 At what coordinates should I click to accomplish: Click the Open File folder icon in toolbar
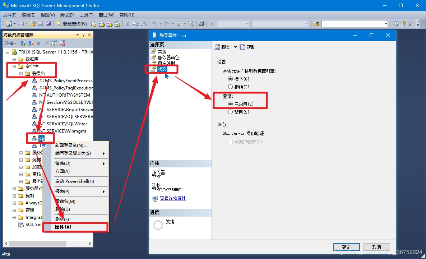(x=33, y=24)
